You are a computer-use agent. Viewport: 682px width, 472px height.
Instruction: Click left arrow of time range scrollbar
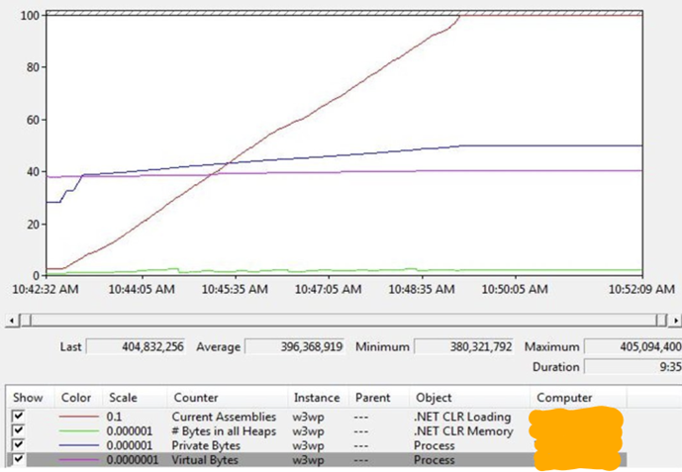[12, 321]
